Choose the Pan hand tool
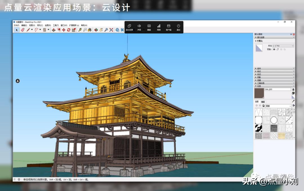The width and height of the screenshot is (304, 191). click(101, 30)
